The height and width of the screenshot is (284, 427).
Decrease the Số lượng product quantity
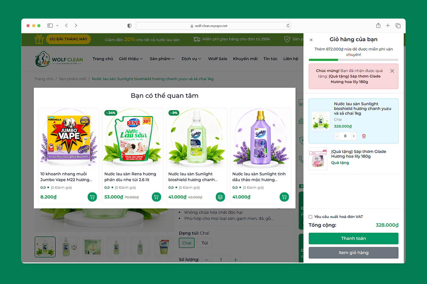207,260
